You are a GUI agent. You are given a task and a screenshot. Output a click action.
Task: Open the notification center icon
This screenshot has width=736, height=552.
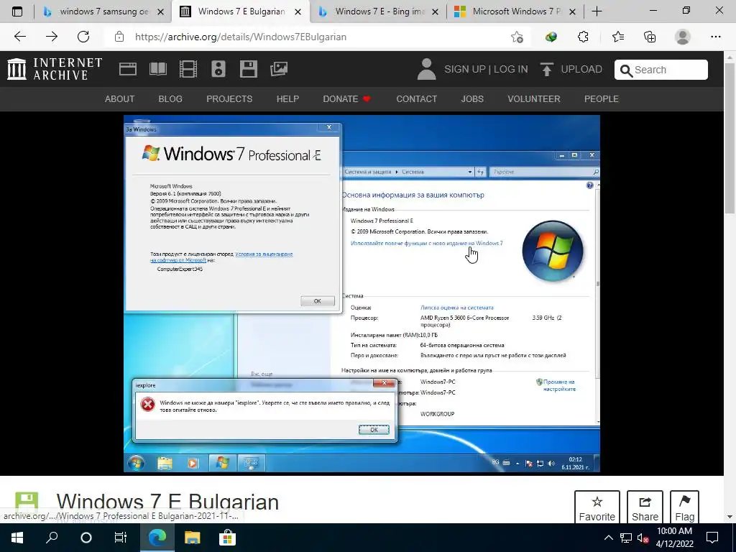tap(712, 538)
